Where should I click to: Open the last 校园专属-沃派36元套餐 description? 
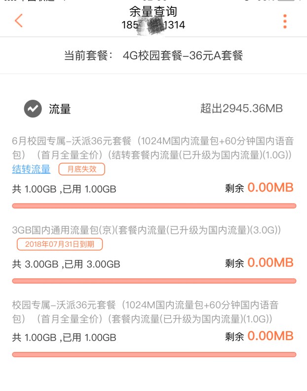146,312
